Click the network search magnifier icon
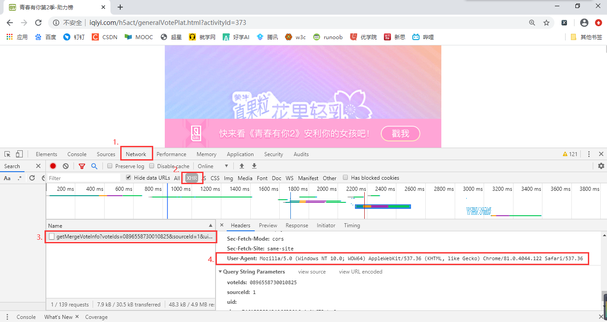Image resolution: width=607 pixels, height=322 pixels. 94,166
